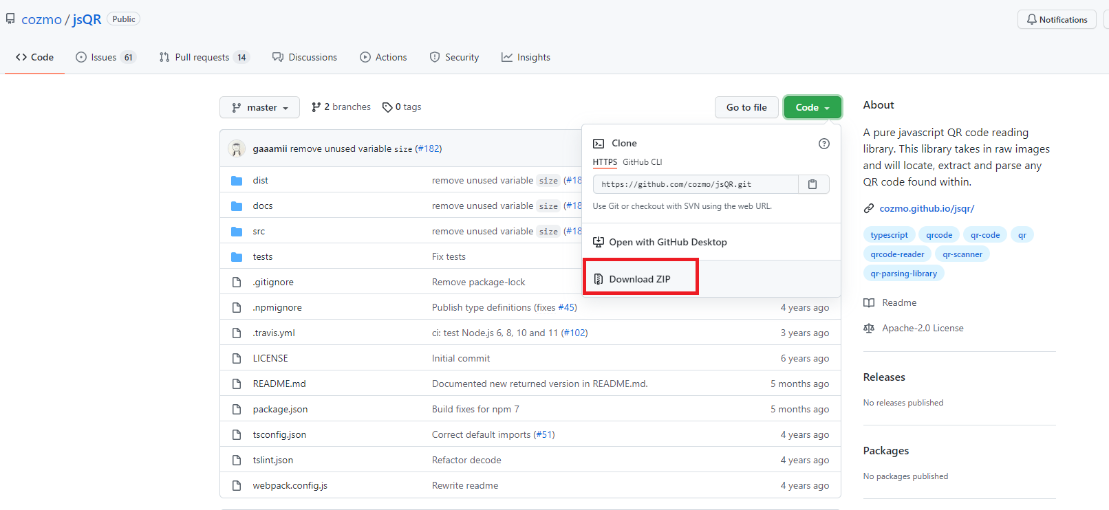Click the typescript topic tag

click(889, 235)
